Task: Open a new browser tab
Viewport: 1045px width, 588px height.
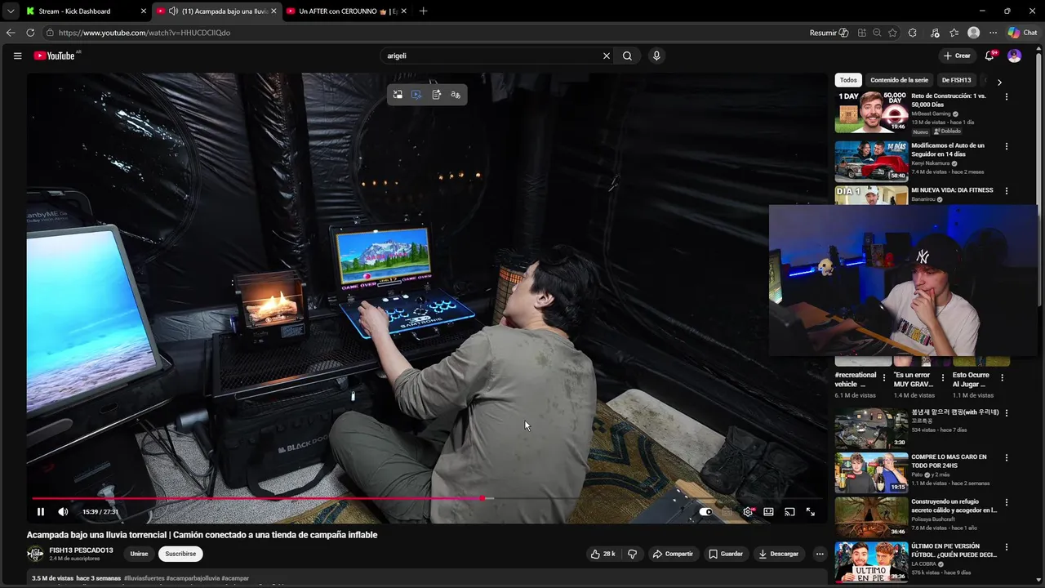Action: click(x=423, y=11)
